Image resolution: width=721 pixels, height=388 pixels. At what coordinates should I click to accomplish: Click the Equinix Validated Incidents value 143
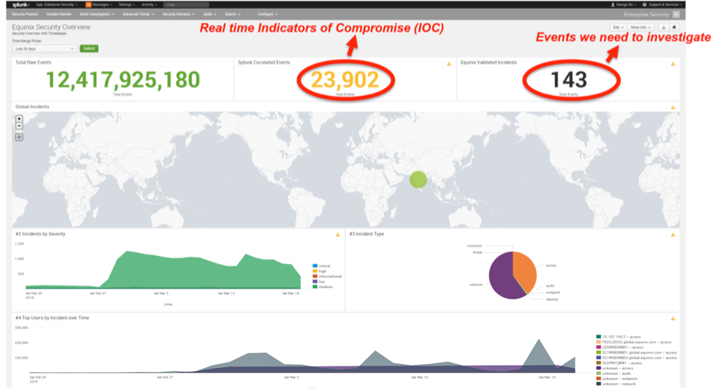pos(569,80)
